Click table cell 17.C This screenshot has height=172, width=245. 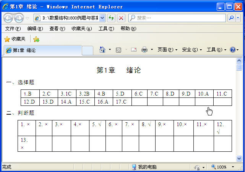point(122,102)
